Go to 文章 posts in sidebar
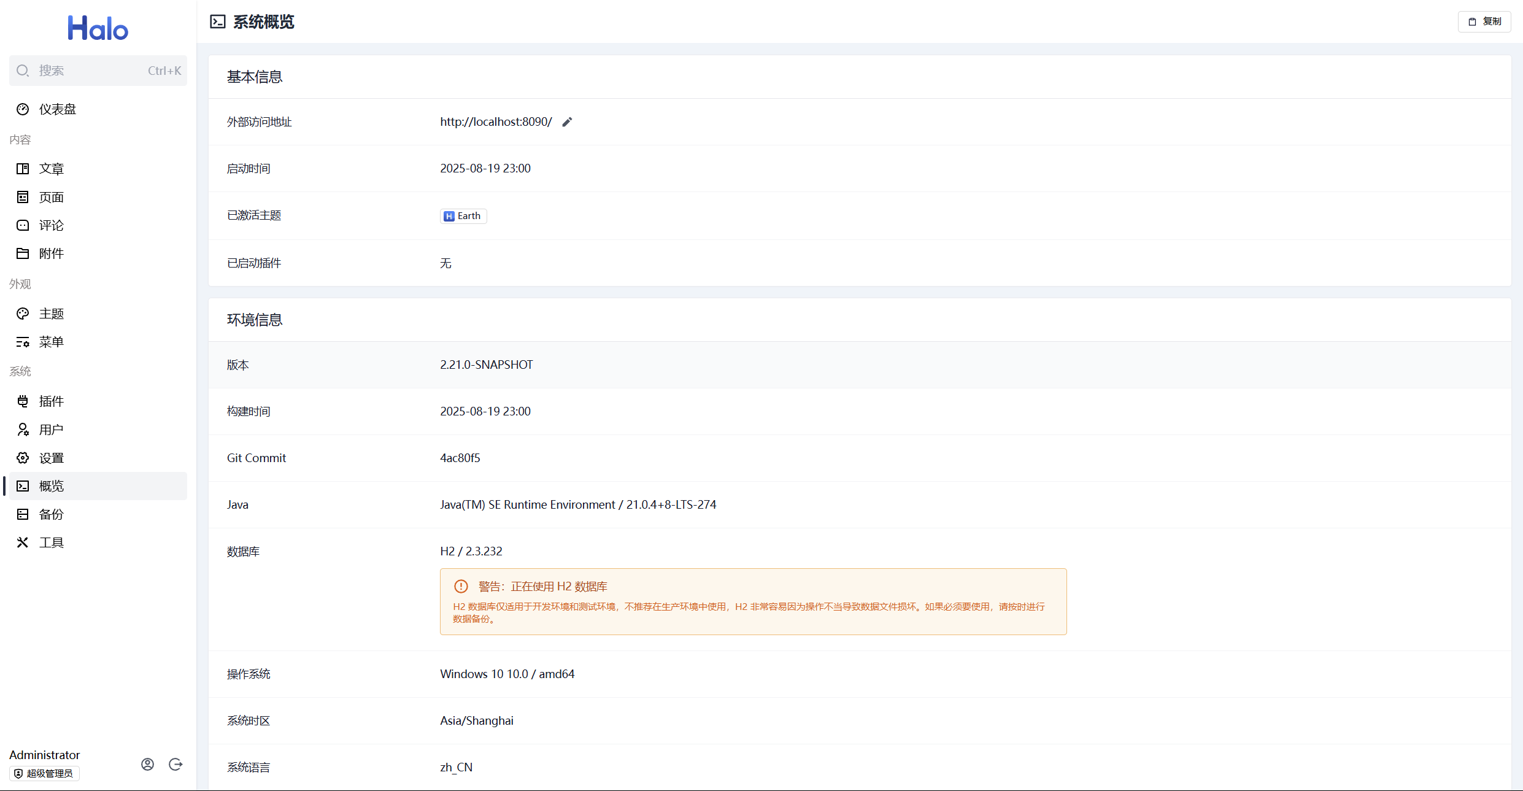This screenshot has width=1523, height=791. [x=51, y=169]
